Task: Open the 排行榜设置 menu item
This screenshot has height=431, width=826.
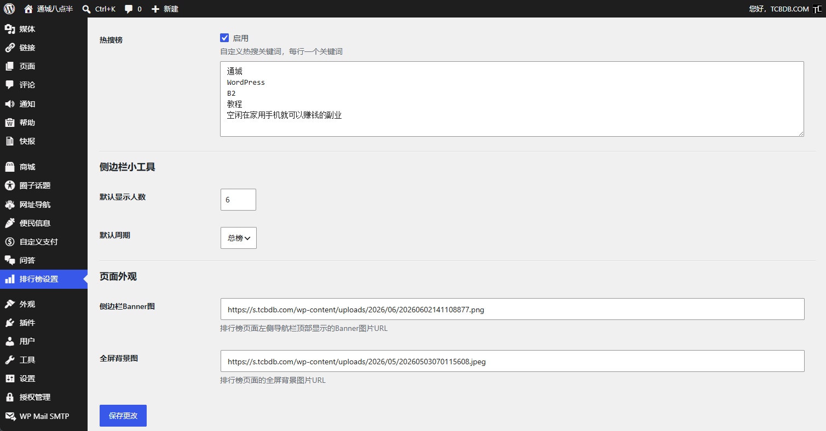Action: coord(44,279)
